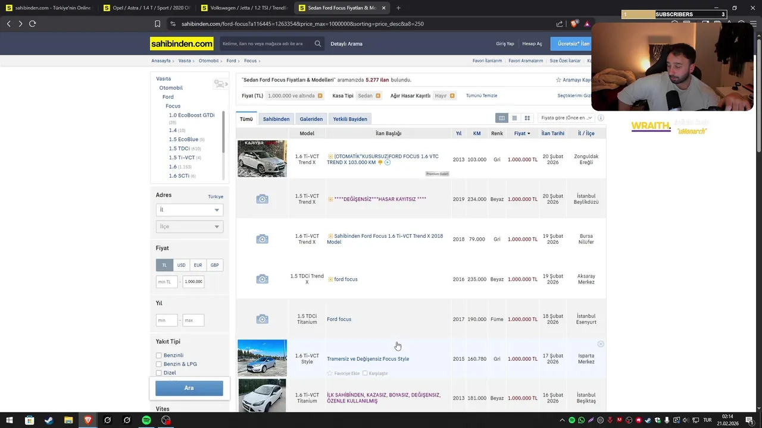The image size is (762, 428).
Task: Expand 1.5 TDCi in the model tree
Action: 179,149
